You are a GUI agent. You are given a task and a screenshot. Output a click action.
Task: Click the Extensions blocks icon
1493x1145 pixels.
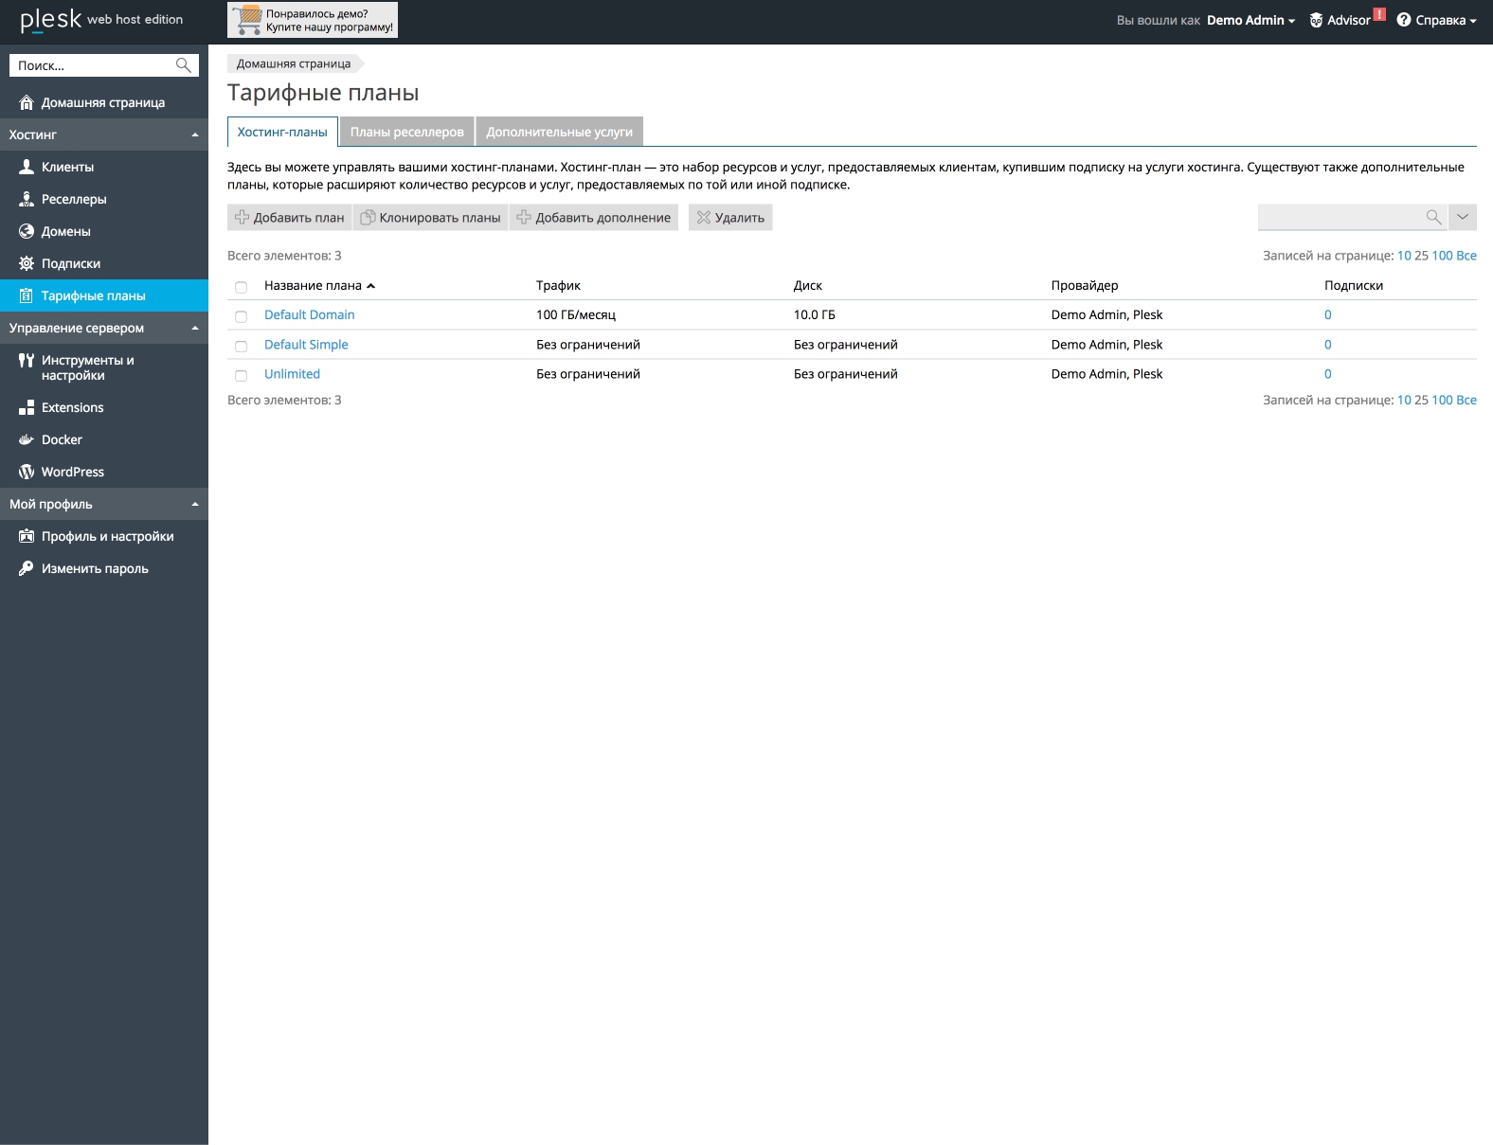pyautogui.click(x=27, y=407)
